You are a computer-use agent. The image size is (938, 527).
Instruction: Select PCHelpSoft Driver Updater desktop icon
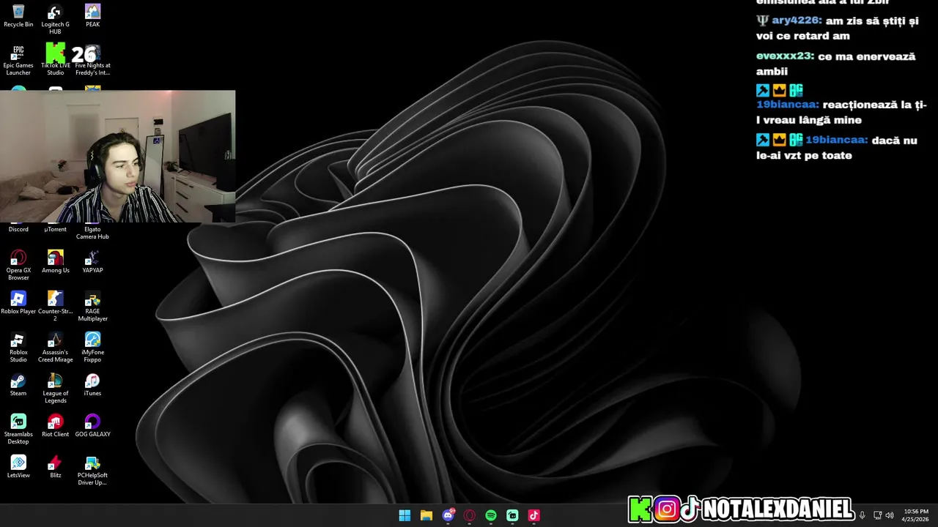[x=92, y=470]
